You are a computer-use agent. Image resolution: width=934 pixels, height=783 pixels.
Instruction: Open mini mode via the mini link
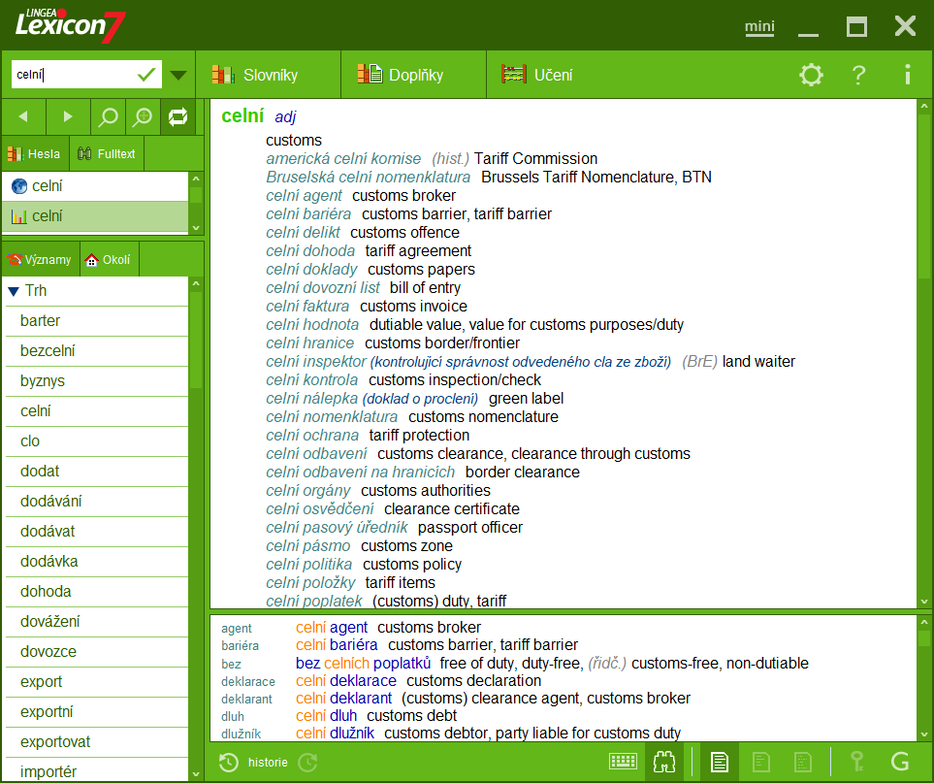click(x=759, y=27)
